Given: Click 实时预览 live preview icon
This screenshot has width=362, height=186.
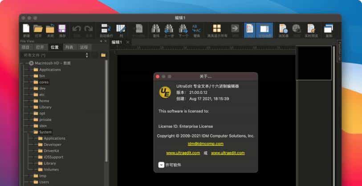Looking at the screenshot, I should (311, 28).
